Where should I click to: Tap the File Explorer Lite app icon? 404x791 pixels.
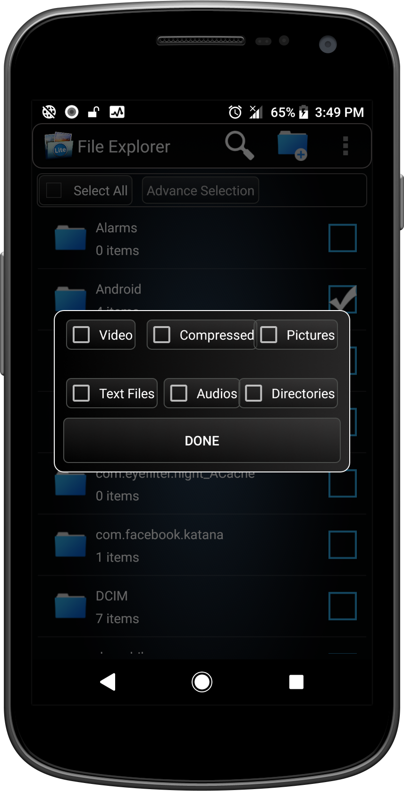[x=59, y=145]
